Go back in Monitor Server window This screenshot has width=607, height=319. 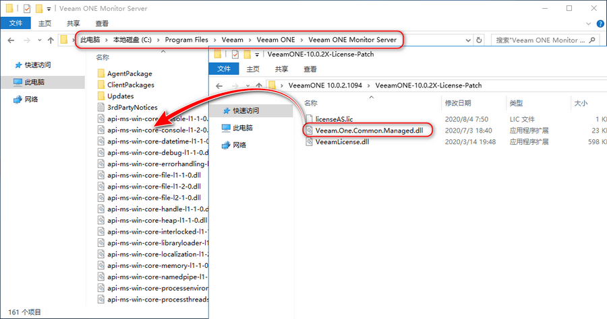tap(11, 40)
